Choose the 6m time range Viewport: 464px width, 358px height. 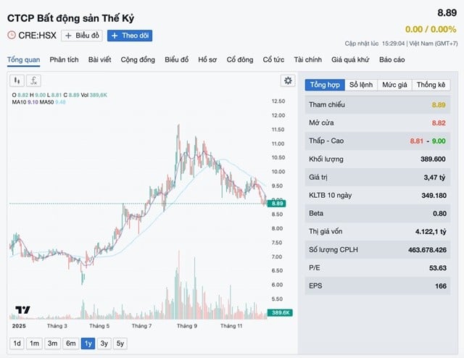[70, 344]
